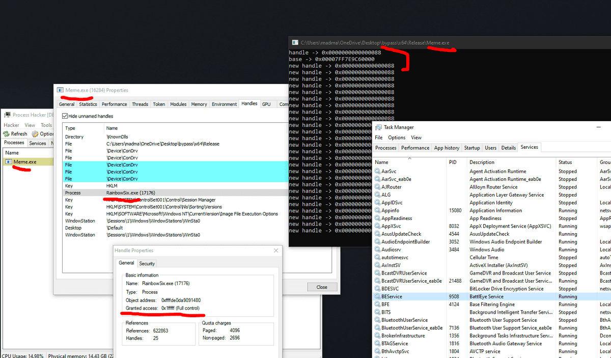
Task: Click AxInstSV service gear icon
Action: 377,265
